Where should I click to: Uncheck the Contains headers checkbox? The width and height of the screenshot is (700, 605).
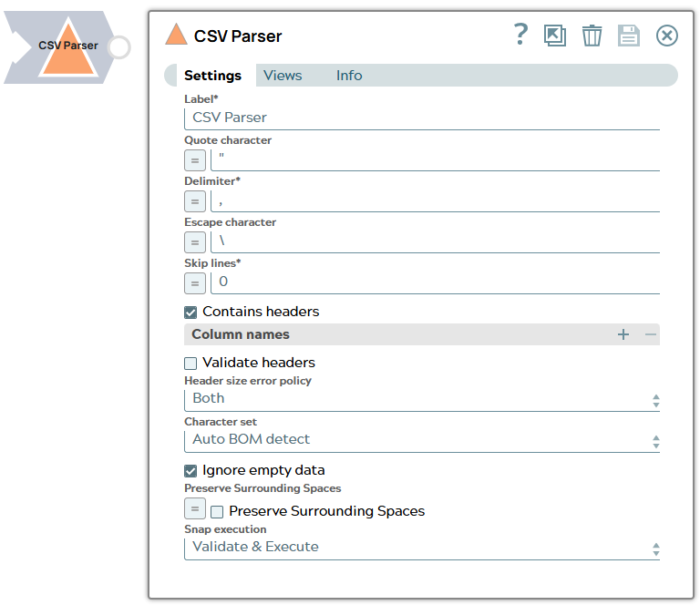tap(190, 312)
